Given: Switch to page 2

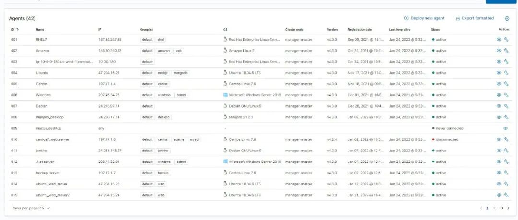Looking at the screenshot, I should (x=494, y=208).
